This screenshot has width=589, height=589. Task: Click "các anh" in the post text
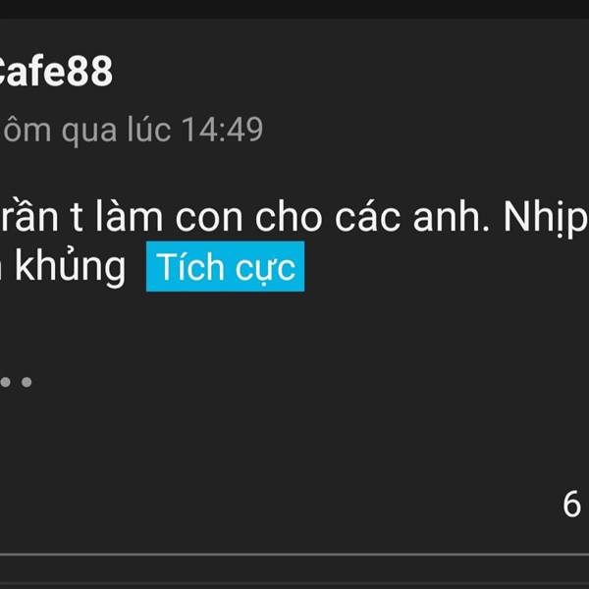click(412, 217)
